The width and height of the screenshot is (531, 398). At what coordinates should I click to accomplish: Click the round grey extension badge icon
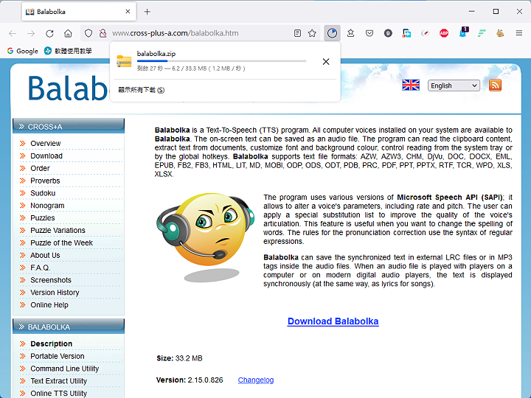pos(388,33)
